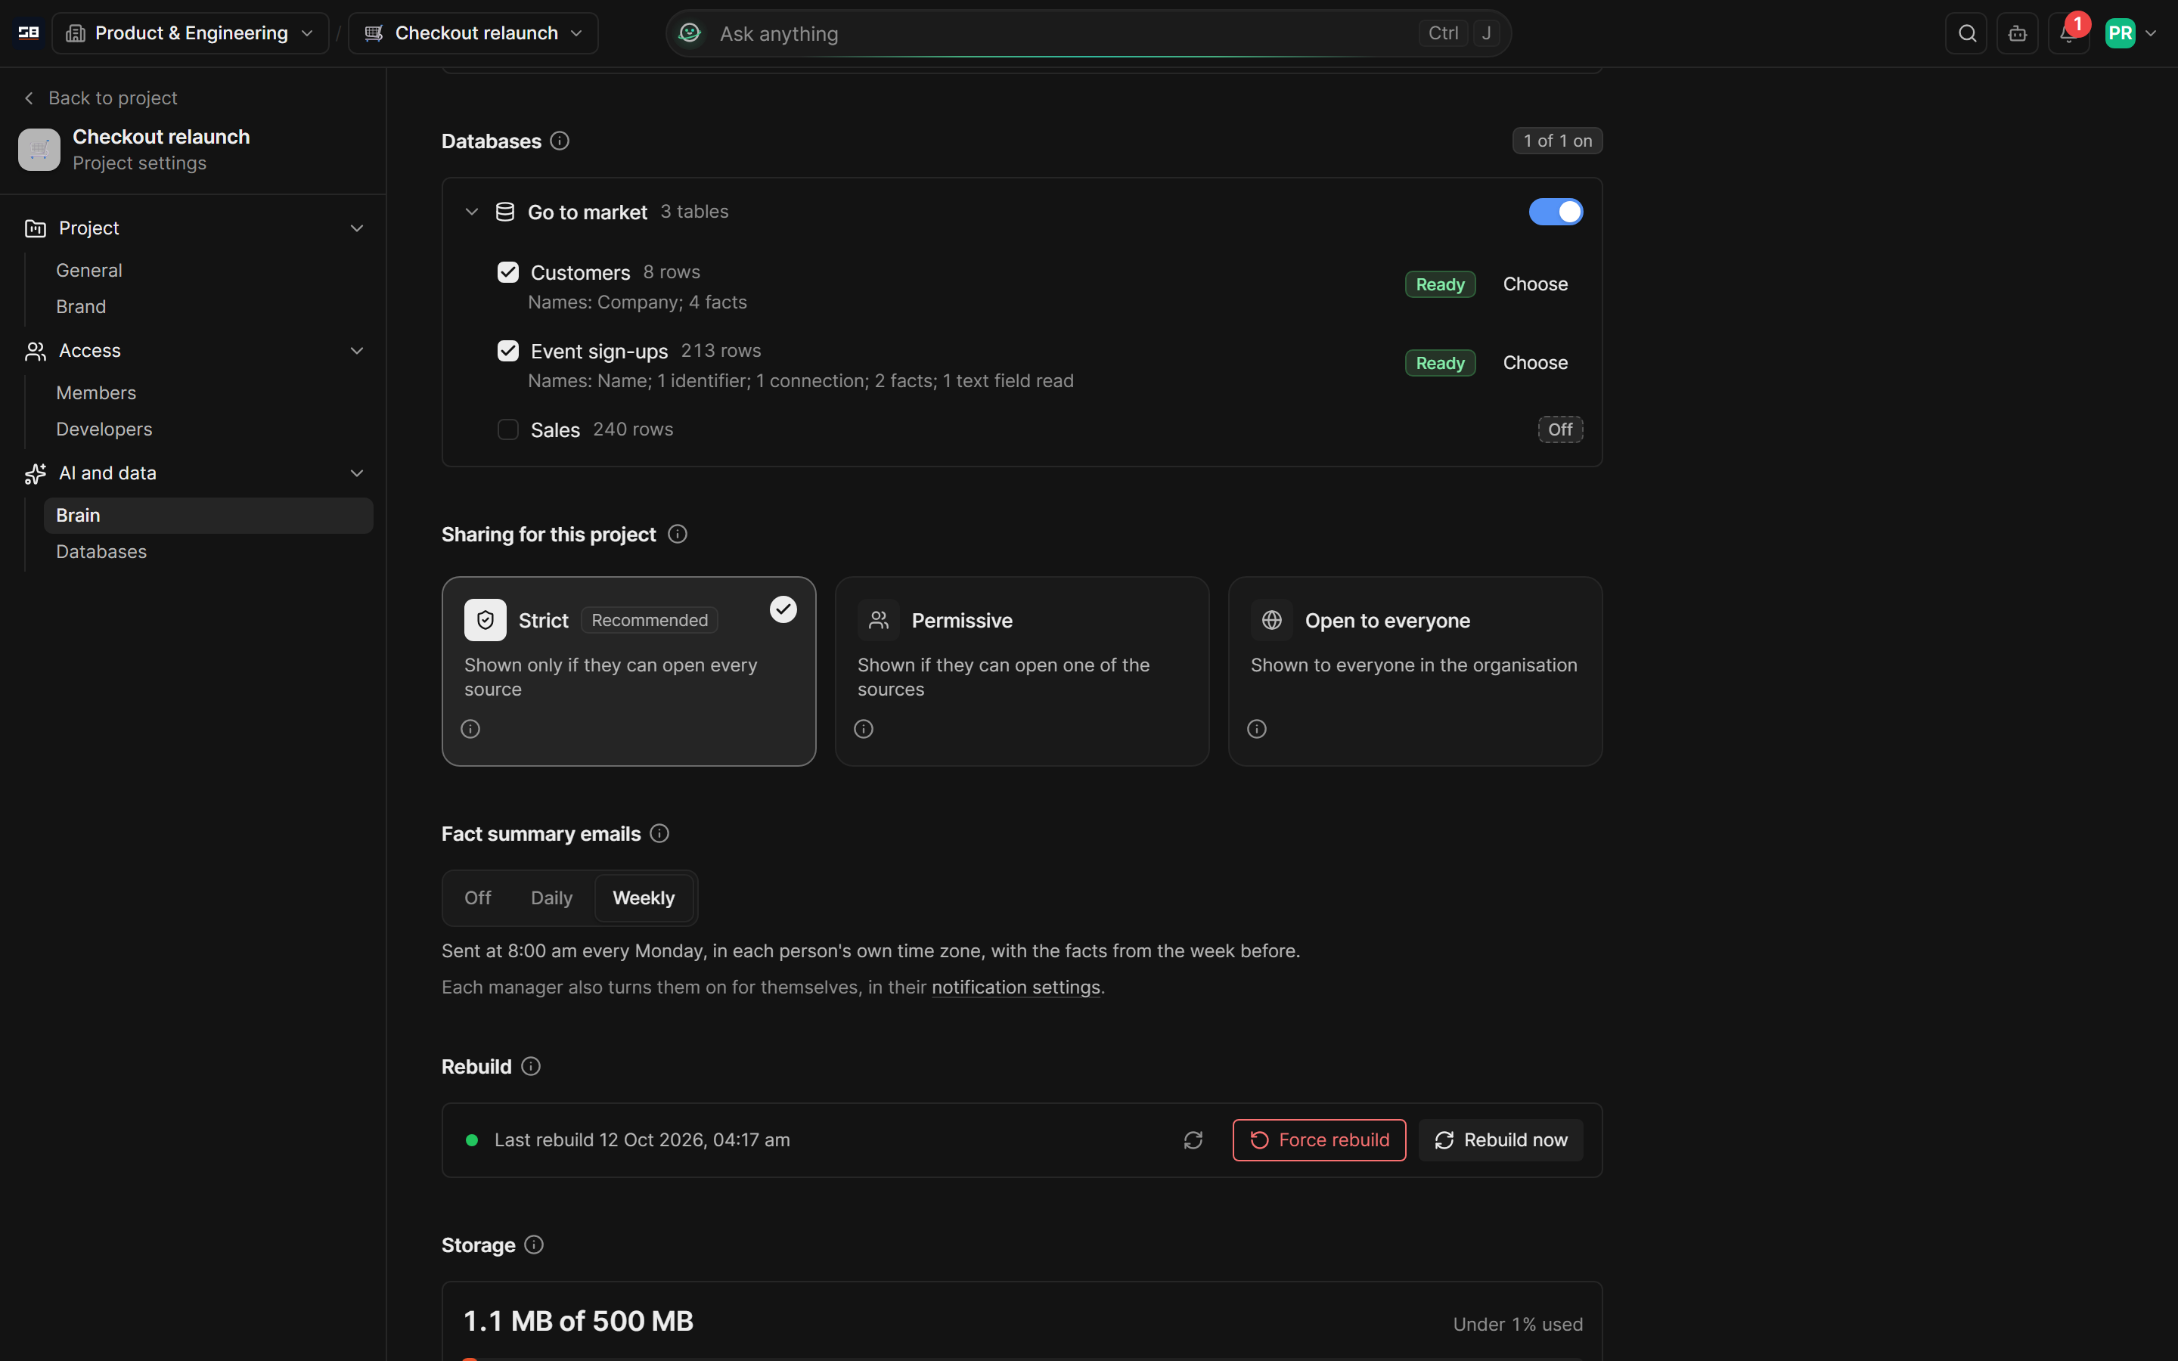This screenshot has height=1361, width=2178.
Task: Collapse the Access section in the sidebar
Action: click(x=357, y=351)
